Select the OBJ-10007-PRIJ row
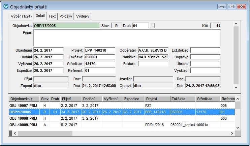 pos(23,106)
